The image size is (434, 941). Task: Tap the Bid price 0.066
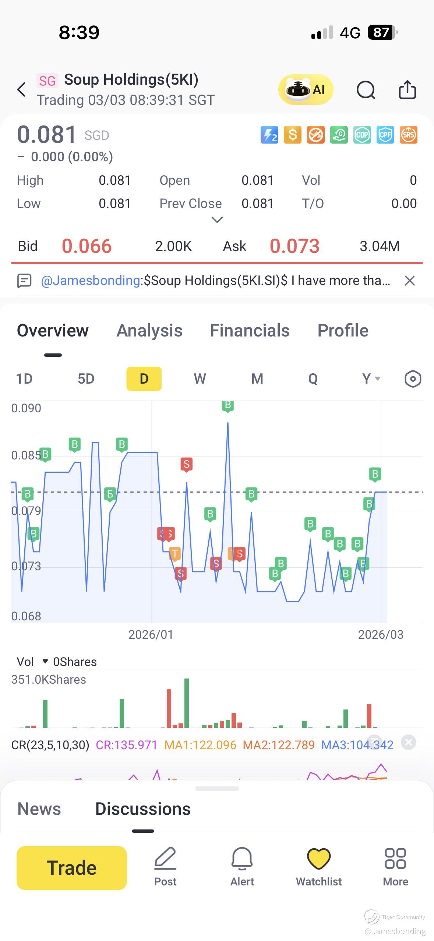click(87, 246)
